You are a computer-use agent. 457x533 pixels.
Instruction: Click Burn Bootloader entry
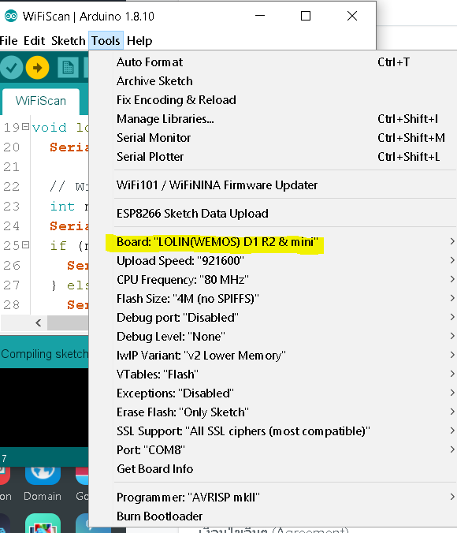(x=281, y=516)
